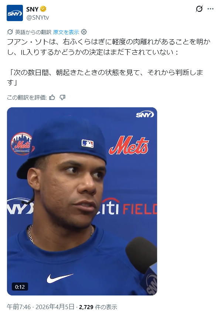This screenshot has height=318, width=221.
Task: Rate the translation with thumbs up
Action: (52, 98)
